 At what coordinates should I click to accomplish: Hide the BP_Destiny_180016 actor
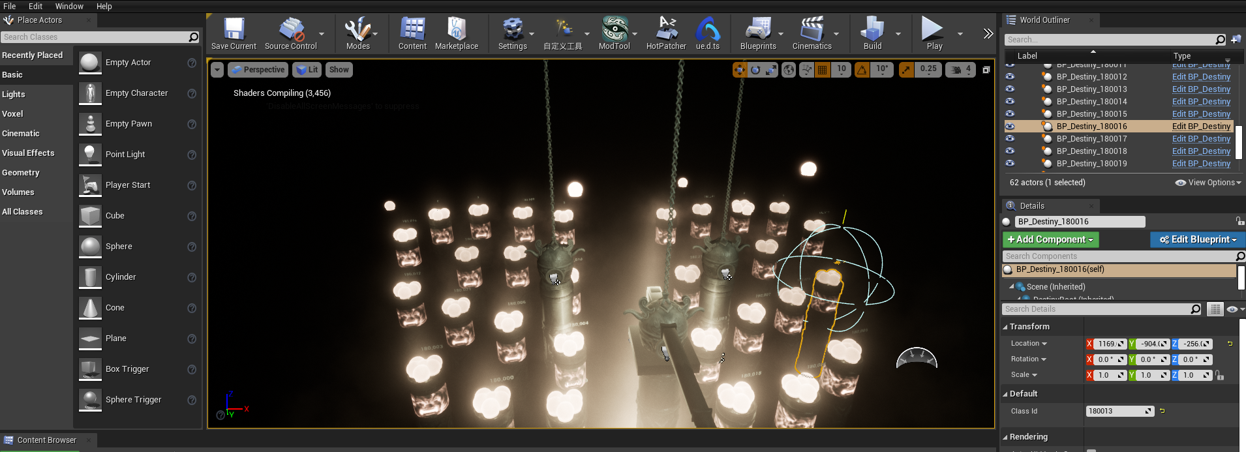point(1010,126)
